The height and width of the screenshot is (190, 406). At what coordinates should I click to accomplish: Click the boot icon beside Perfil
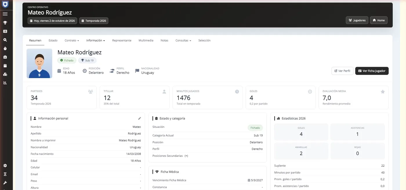pyautogui.click(x=112, y=71)
